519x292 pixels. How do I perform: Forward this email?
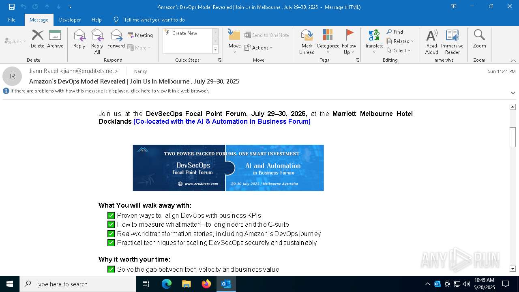(116, 39)
